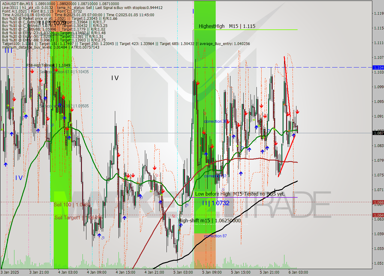This screenshot has width=384, height=276.
Task: Click the 1.055 price axis label
Action: coord(379,248)
